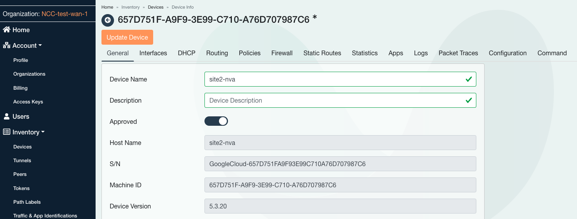Open the Packet Traces tab

pos(458,53)
